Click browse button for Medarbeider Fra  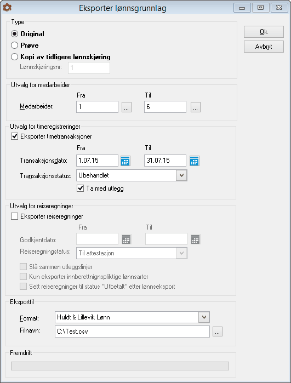[127, 107]
